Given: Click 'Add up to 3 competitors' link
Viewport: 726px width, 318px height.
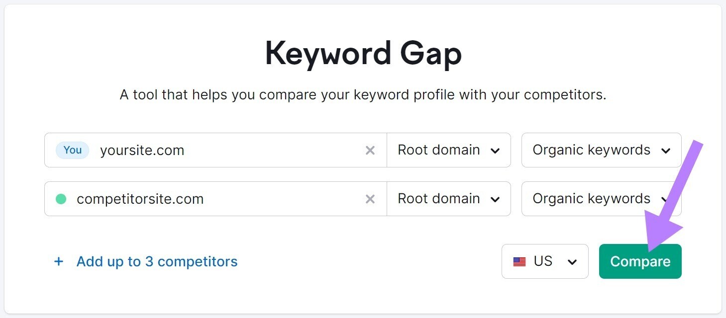Looking at the screenshot, I should point(157,261).
